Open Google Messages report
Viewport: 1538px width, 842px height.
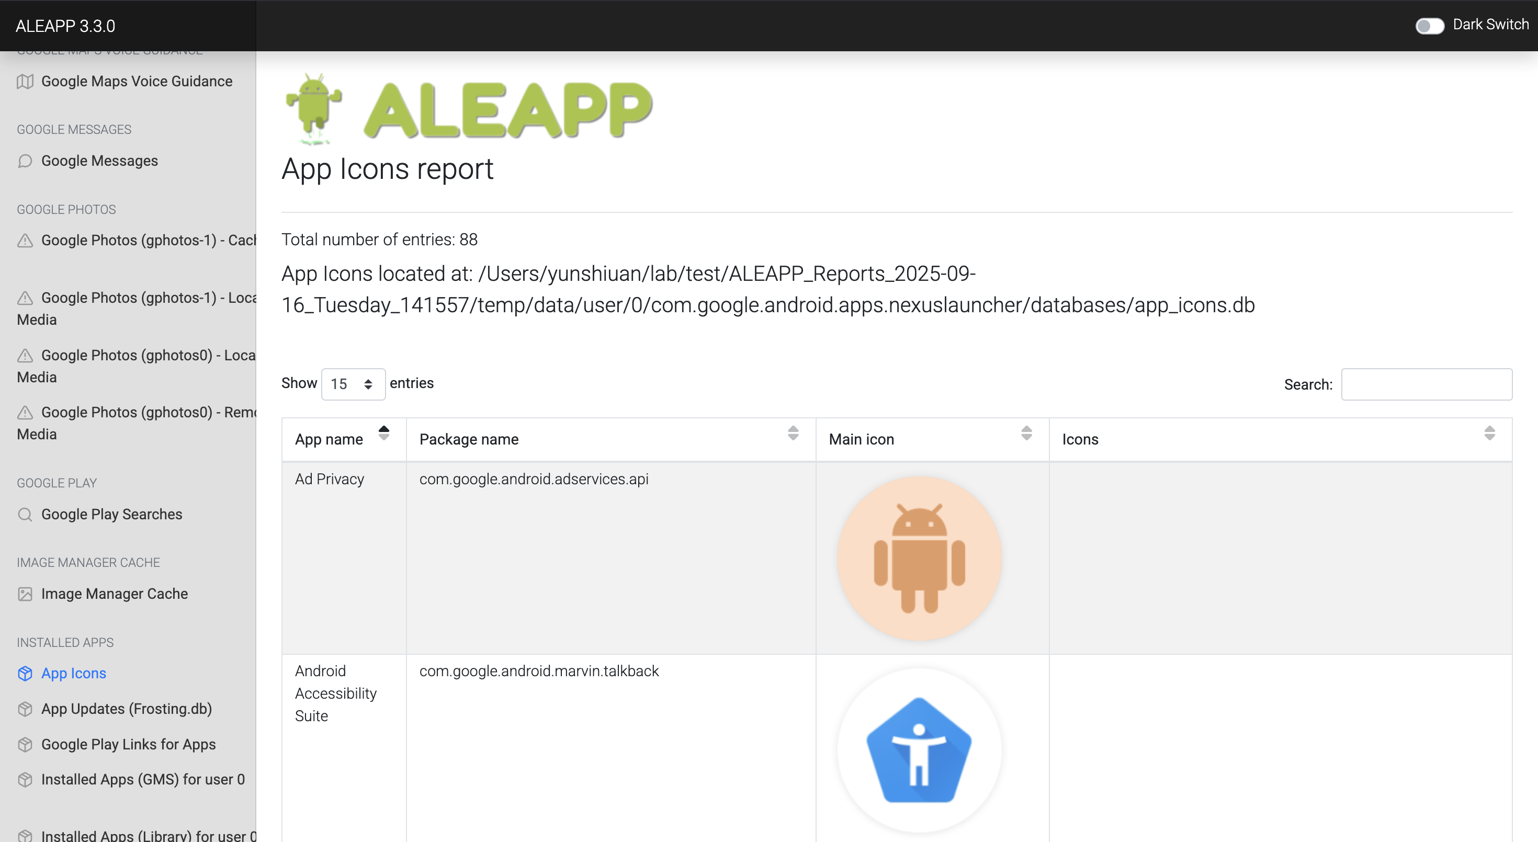[x=100, y=161]
